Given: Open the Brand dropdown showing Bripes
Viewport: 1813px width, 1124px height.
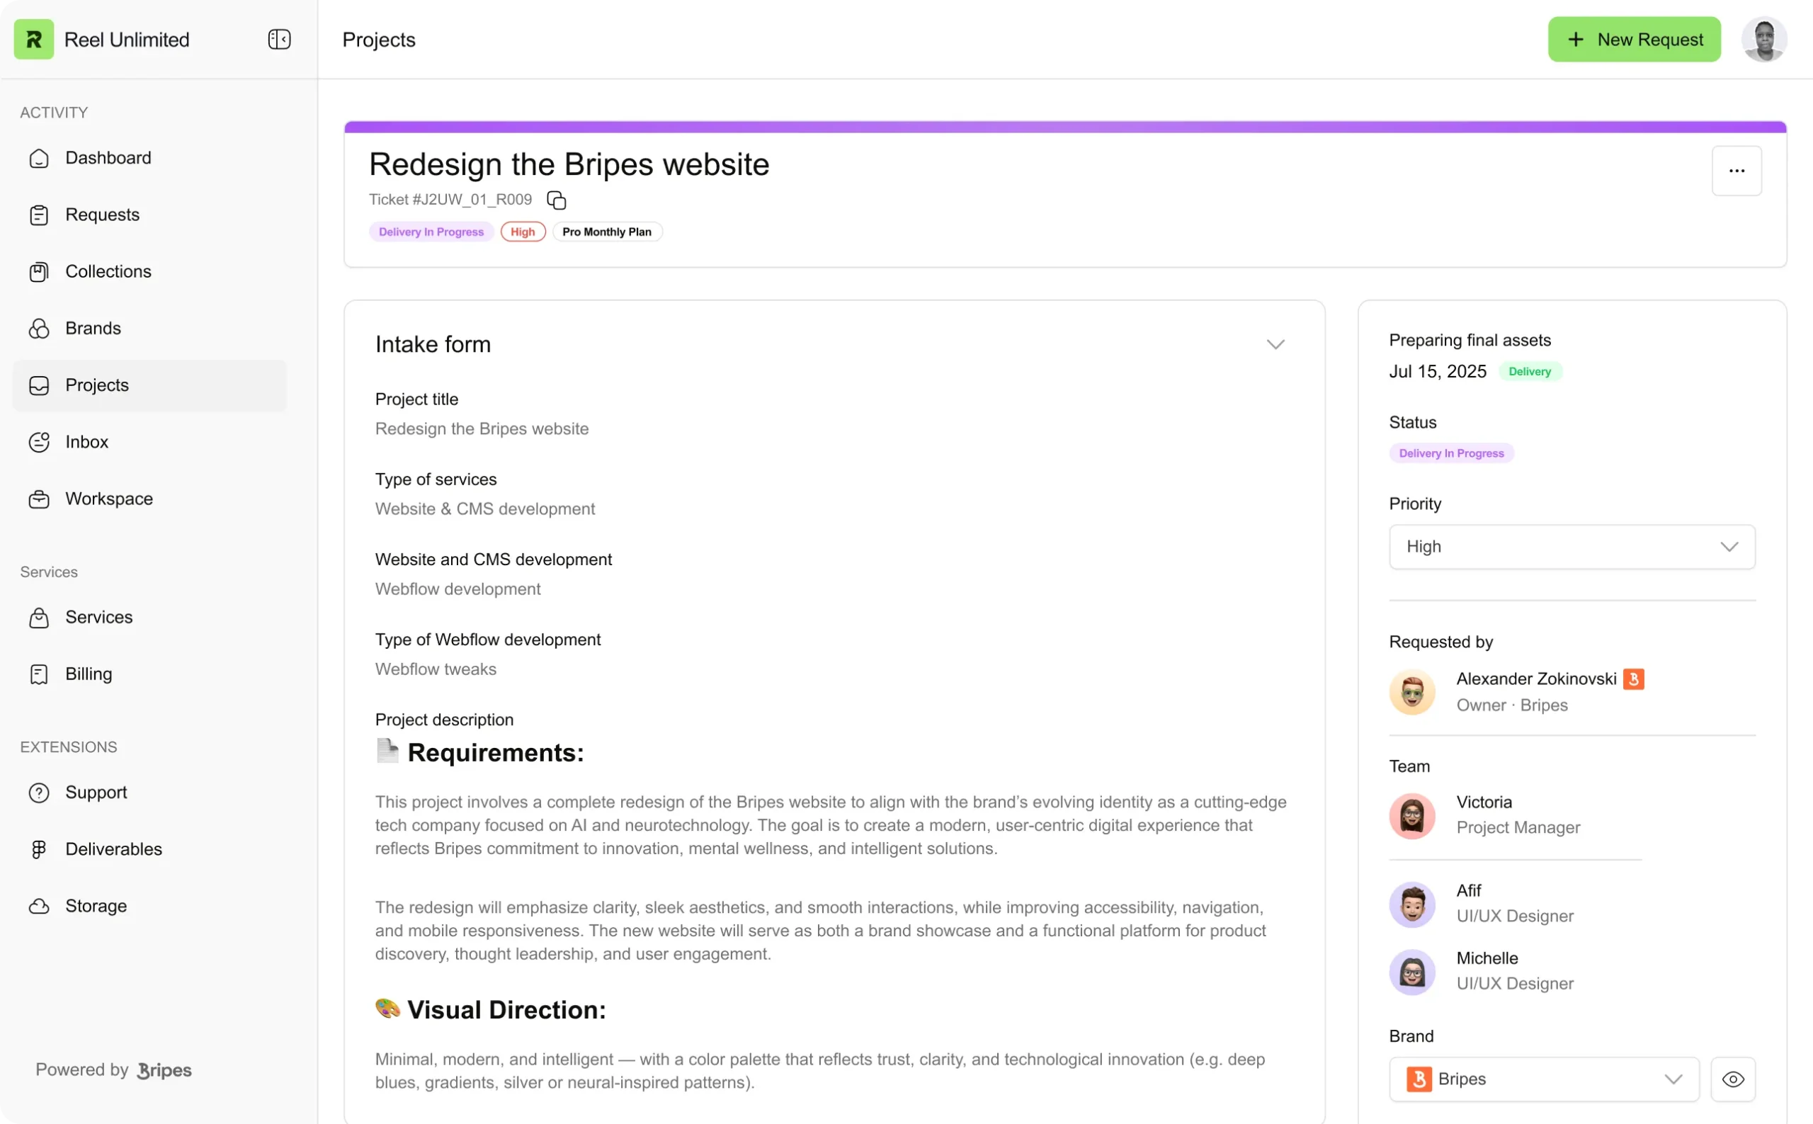Looking at the screenshot, I should pyautogui.click(x=1543, y=1079).
